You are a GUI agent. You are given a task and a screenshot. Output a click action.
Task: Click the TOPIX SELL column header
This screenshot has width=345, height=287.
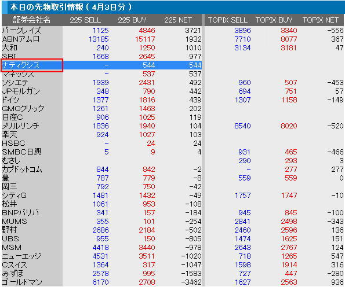228,20
